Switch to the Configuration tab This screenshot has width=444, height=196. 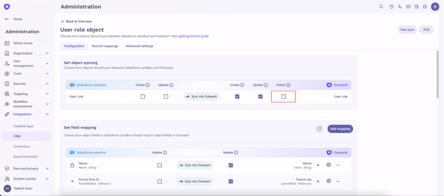pyautogui.click(x=74, y=46)
